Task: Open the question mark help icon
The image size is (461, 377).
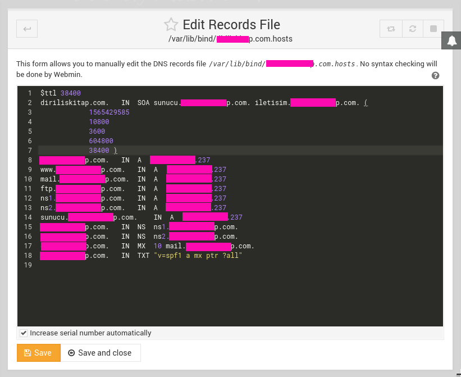Action: coord(435,76)
